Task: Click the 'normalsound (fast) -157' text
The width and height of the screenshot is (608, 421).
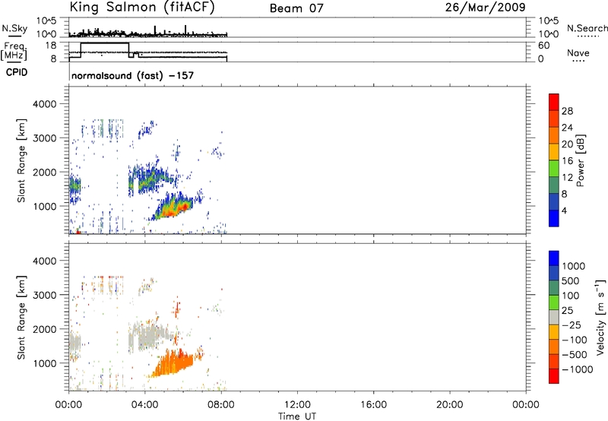Action: click(132, 75)
